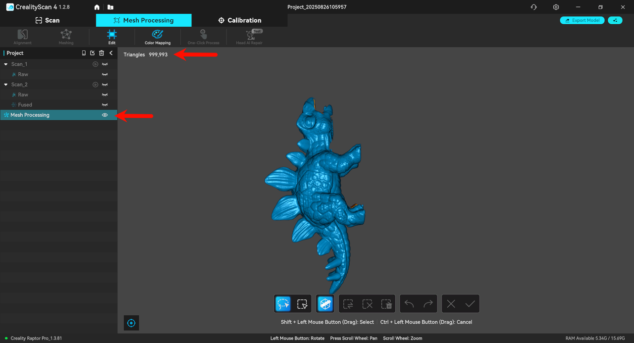Toggle the select-through cube tool
This screenshot has width=634, height=343.
click(325, 304)
